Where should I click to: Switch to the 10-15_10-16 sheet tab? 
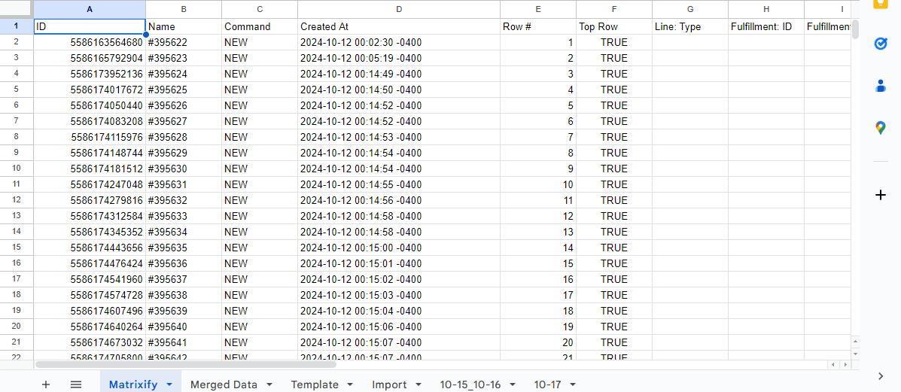470,384
